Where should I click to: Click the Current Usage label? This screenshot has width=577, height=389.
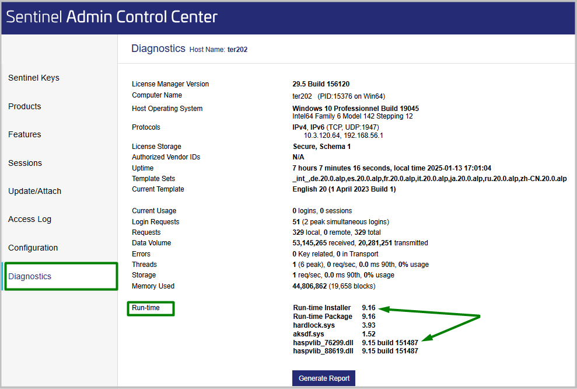[154, 211]
